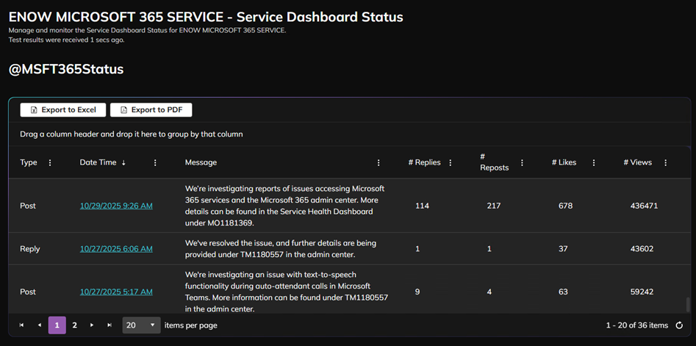Viewport: 696px width, 346px height.
Task: Sort by the Type column header
Action: point(29,162)
